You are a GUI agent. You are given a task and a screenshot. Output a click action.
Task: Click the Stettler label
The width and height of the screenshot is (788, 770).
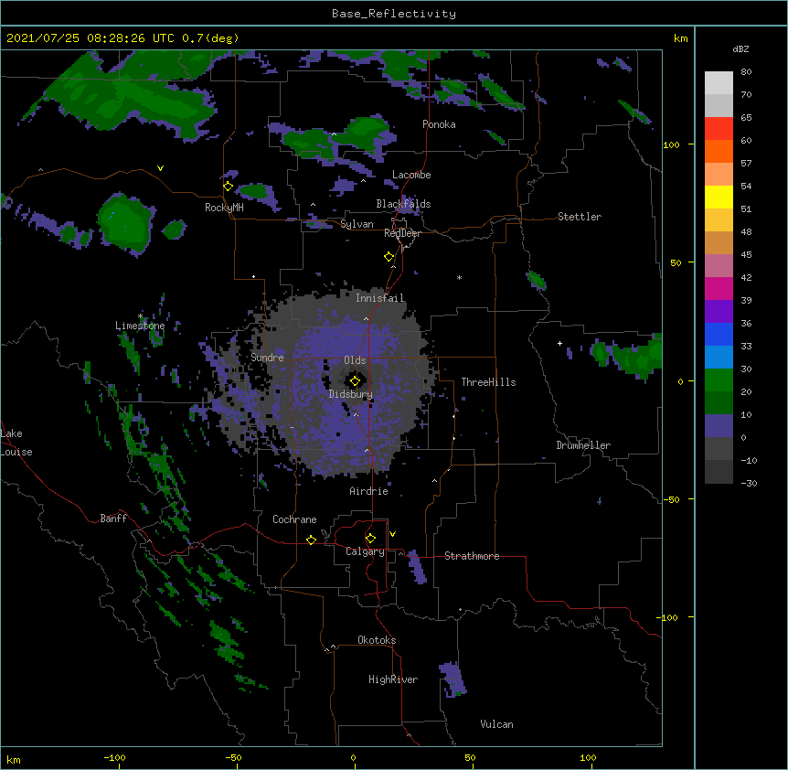[580, 217]
